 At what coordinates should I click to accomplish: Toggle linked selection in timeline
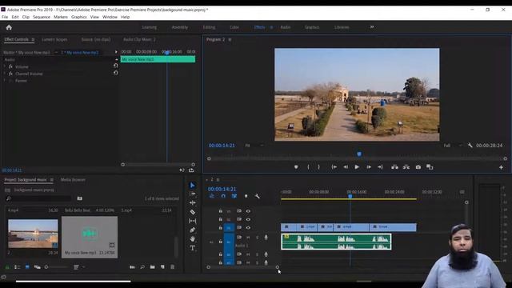[234, 196]
